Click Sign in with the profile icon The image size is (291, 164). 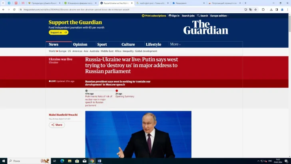point(174,16)
